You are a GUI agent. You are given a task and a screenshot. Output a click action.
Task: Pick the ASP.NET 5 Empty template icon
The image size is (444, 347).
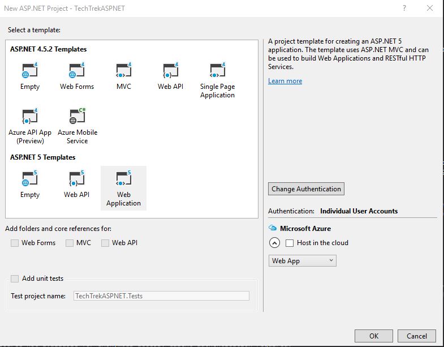coord(30,178)
